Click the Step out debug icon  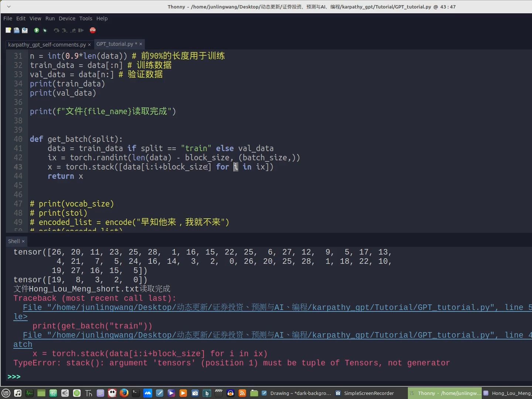pos(73,30)
